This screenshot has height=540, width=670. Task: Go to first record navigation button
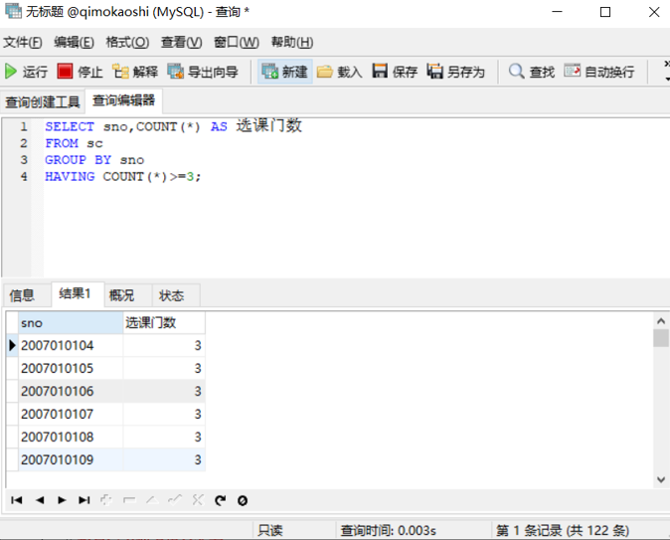tap(17, 500)
